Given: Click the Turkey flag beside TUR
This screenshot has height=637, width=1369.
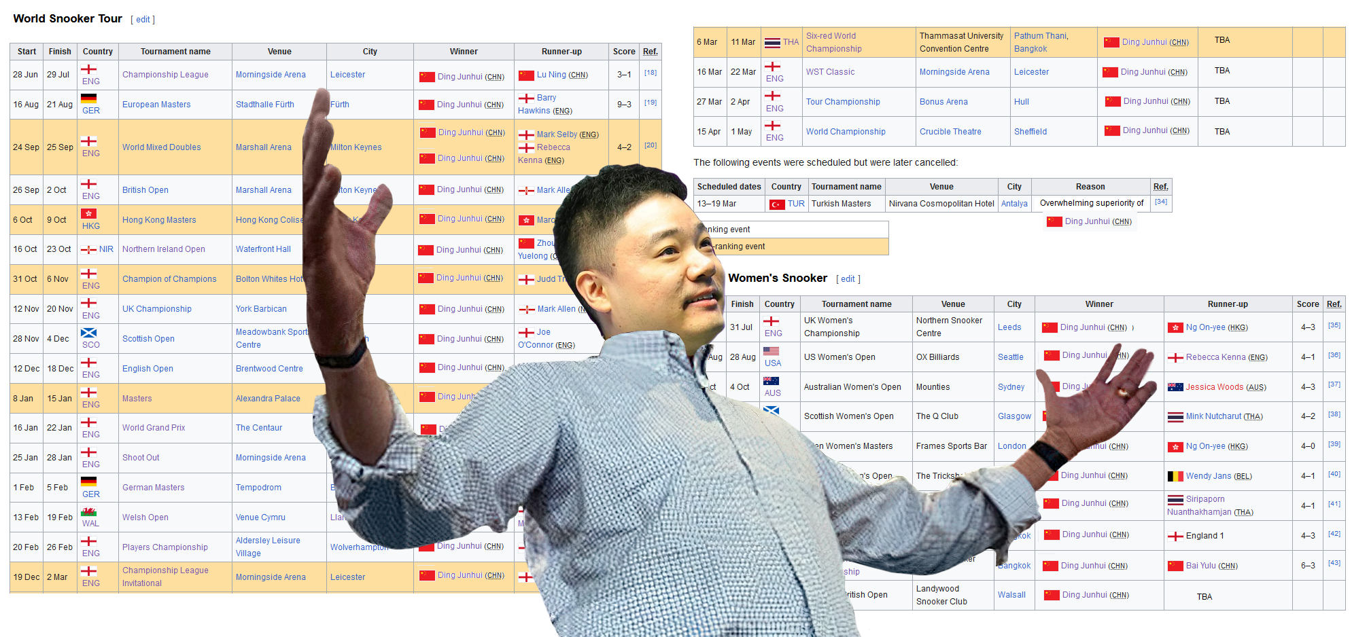Looking at the screenshot, I should tap(777, 204).
